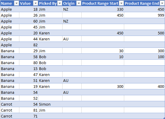Select the Picked By header cell

click(50, 4)
